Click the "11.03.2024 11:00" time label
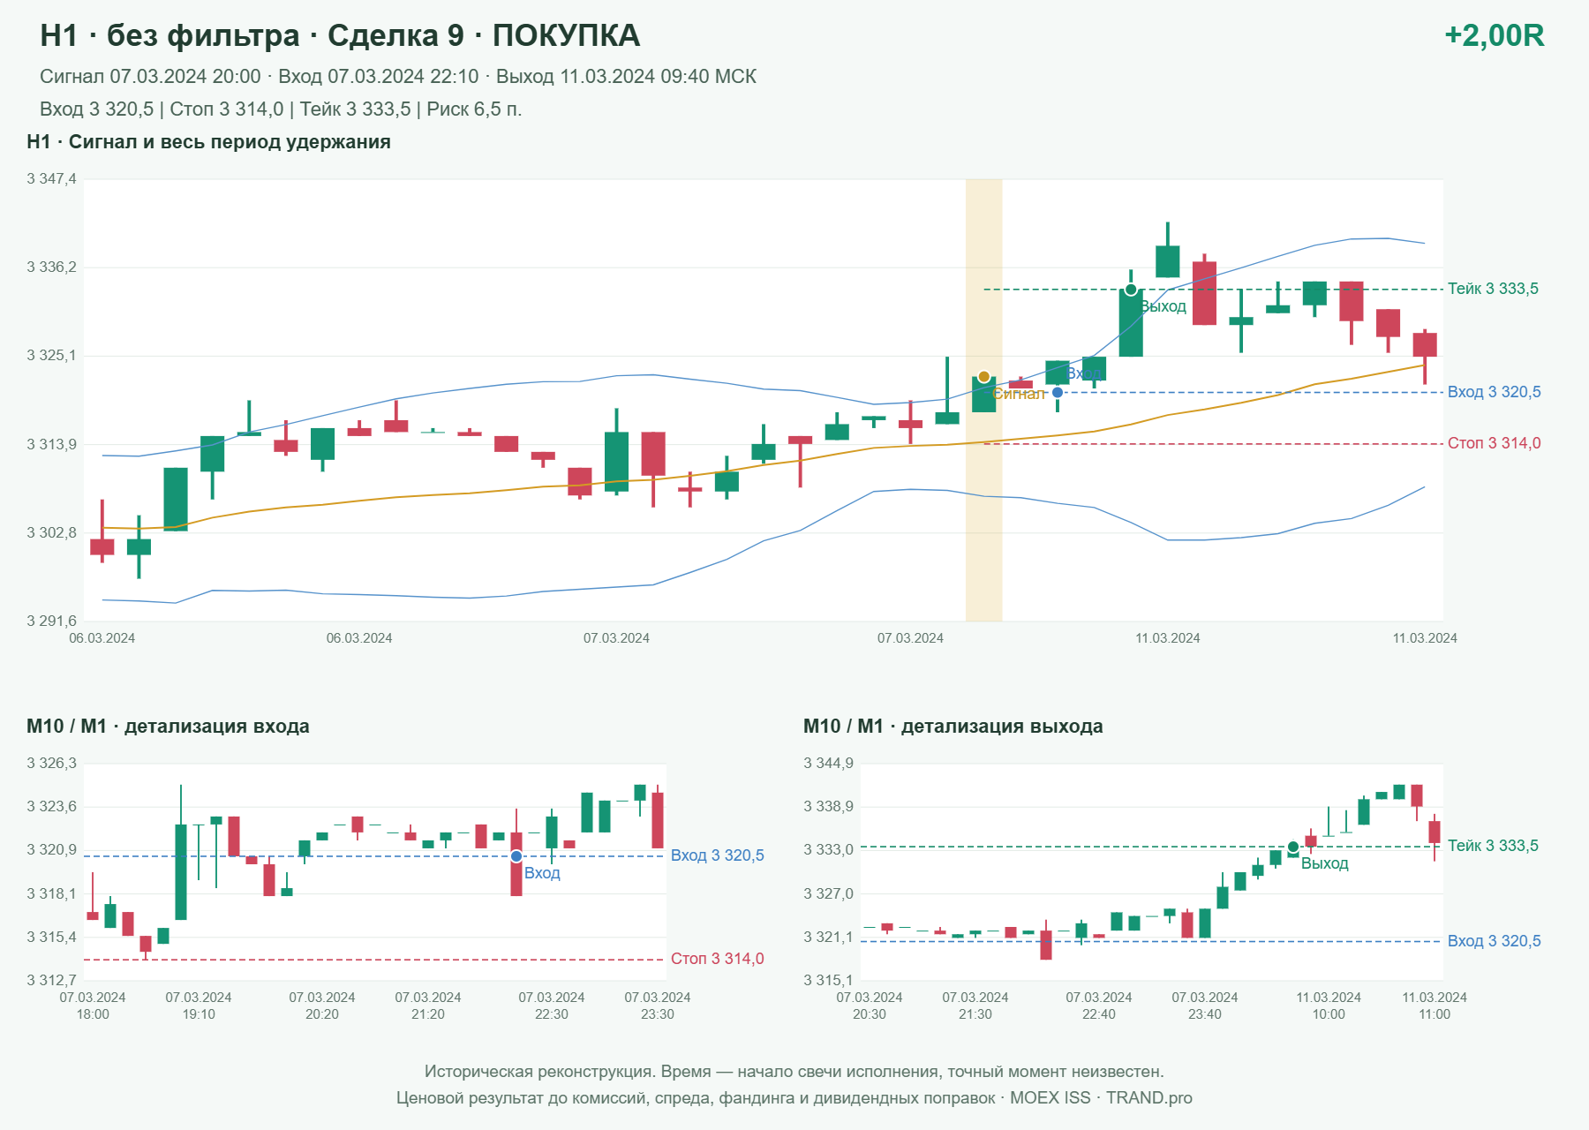Viewport: 1589px width, 1130px height. tap(1435, 1006)
